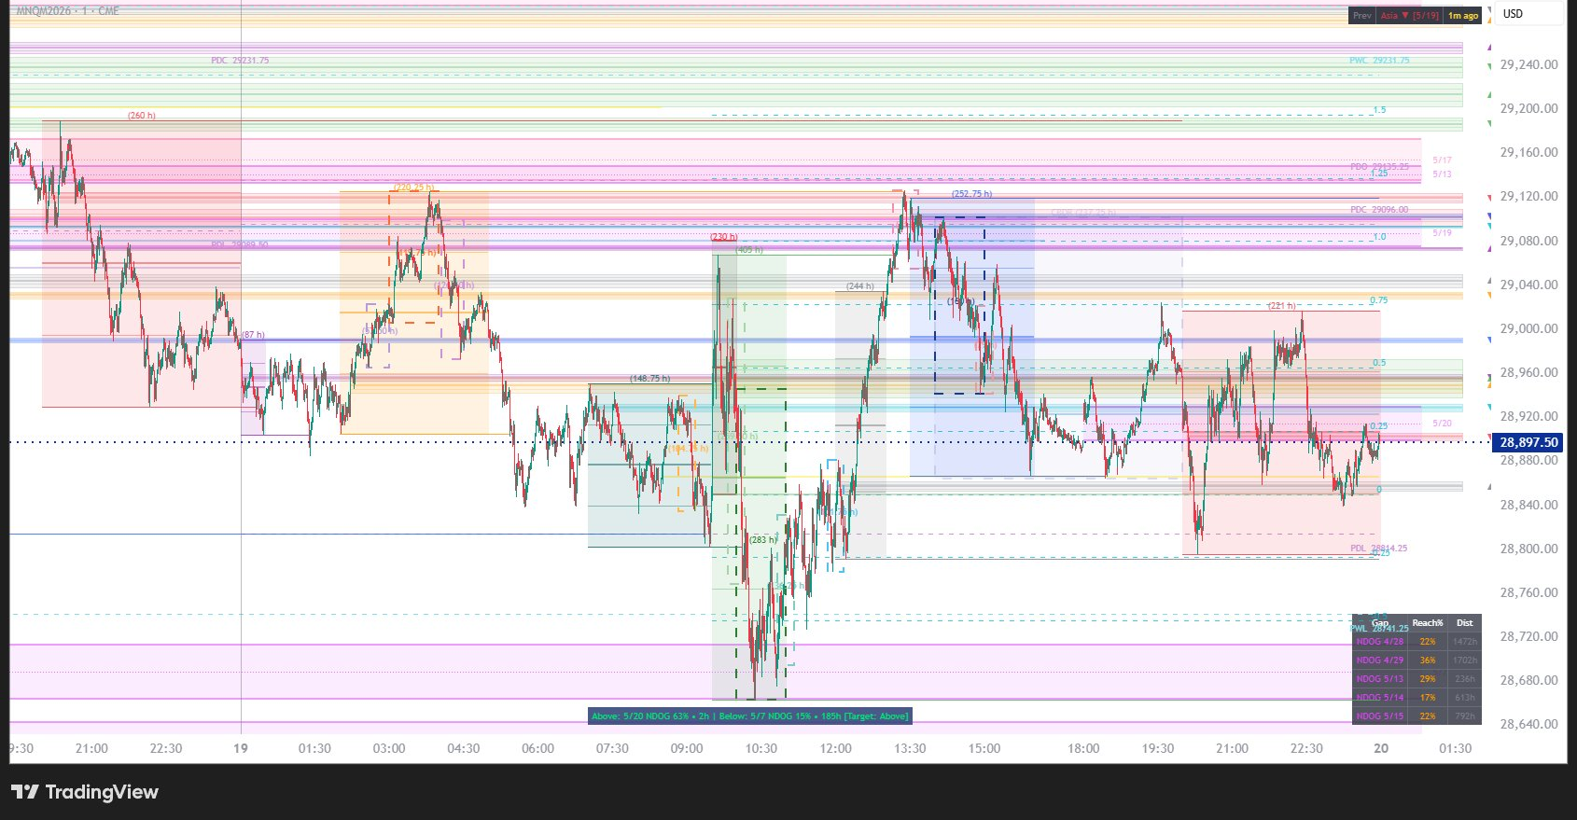Click the 28,960.00 price scale label
This screenshot has width=1577, height=820.
click(1528, 372)
